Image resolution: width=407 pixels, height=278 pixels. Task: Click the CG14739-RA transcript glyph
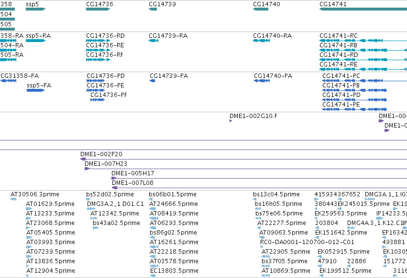coord(154,41)
